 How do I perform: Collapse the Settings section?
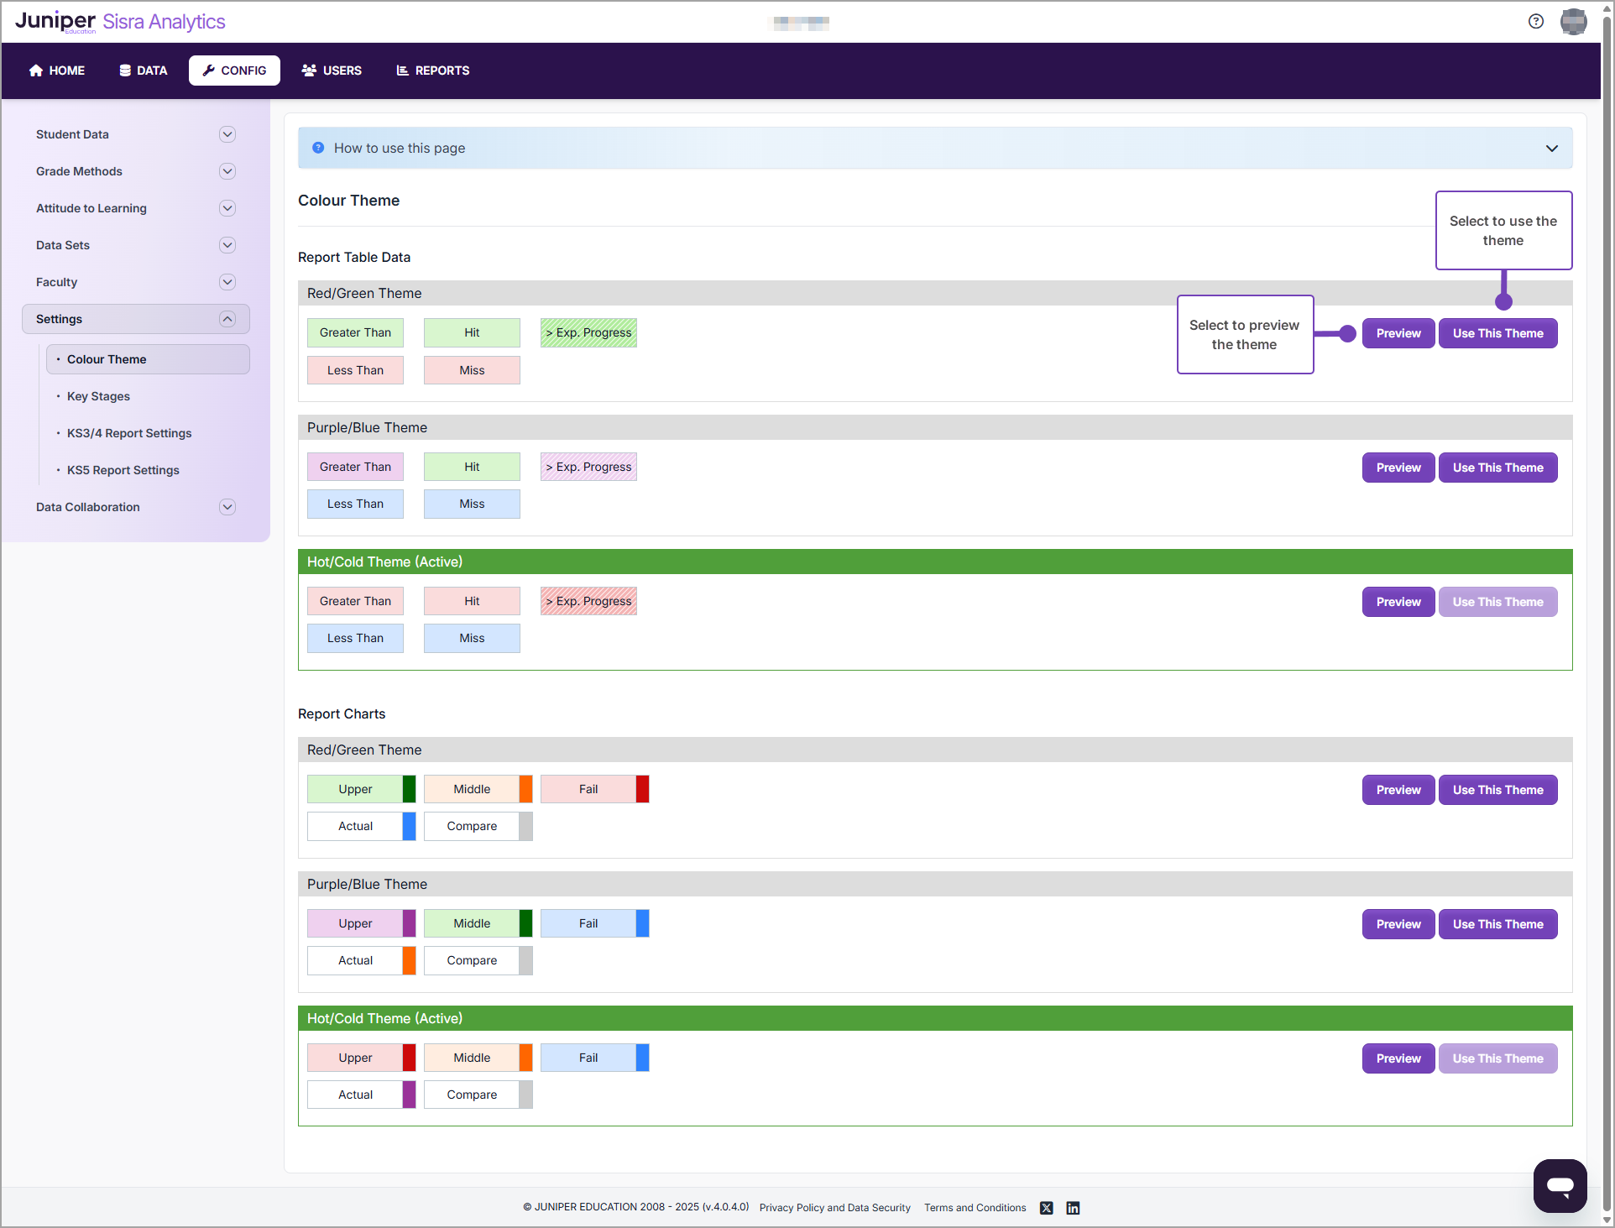click(x=227, y=318)
